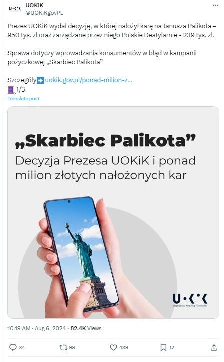Click the 34 replies count
Screen dimensions: 224x362
(22, 348)
